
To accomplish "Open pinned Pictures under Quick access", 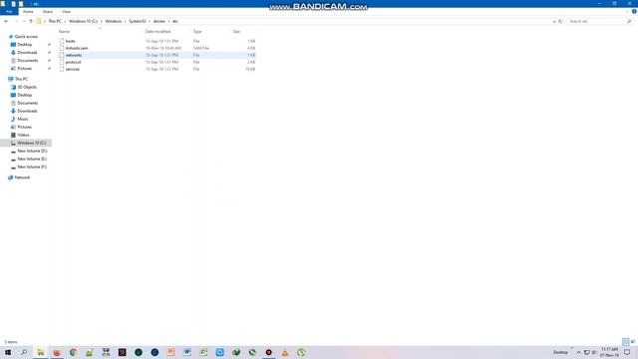I will (24, 69).
